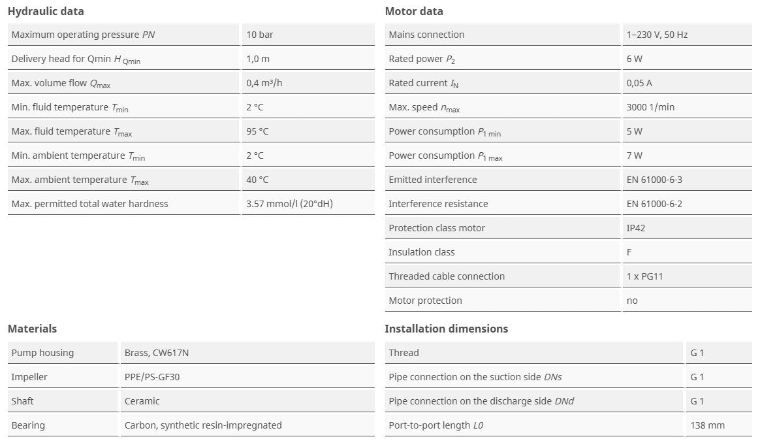760x441 pixels.
Task: Click the Motor data section heading
Action: point(414,11)
